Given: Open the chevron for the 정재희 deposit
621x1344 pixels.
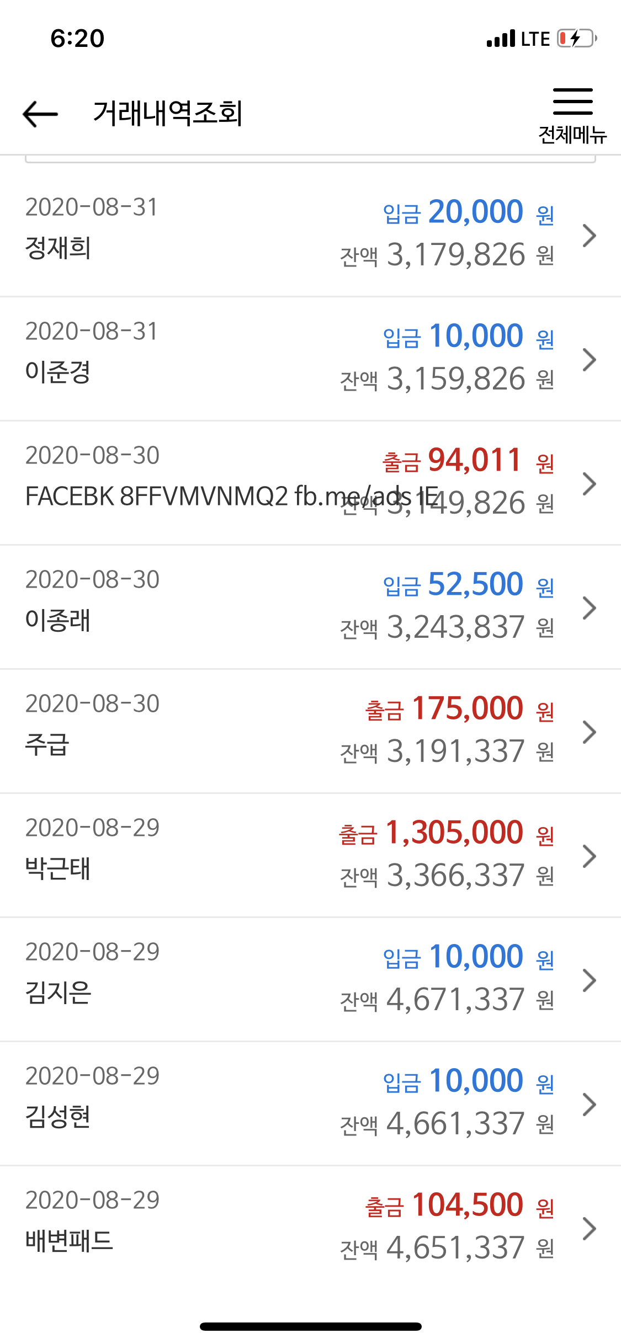Looking at the screenshot, I should pos(589,235).
